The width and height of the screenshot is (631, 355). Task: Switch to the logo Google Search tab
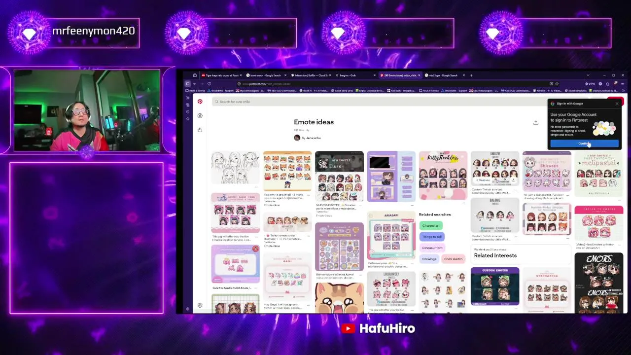click(x=444, y=75)
